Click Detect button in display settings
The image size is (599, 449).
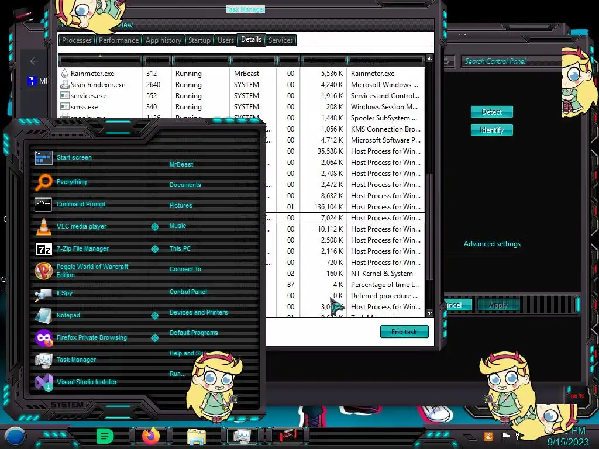point(491,112)
